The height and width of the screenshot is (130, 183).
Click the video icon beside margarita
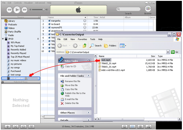pyautogui.click(x=85, y=21)
